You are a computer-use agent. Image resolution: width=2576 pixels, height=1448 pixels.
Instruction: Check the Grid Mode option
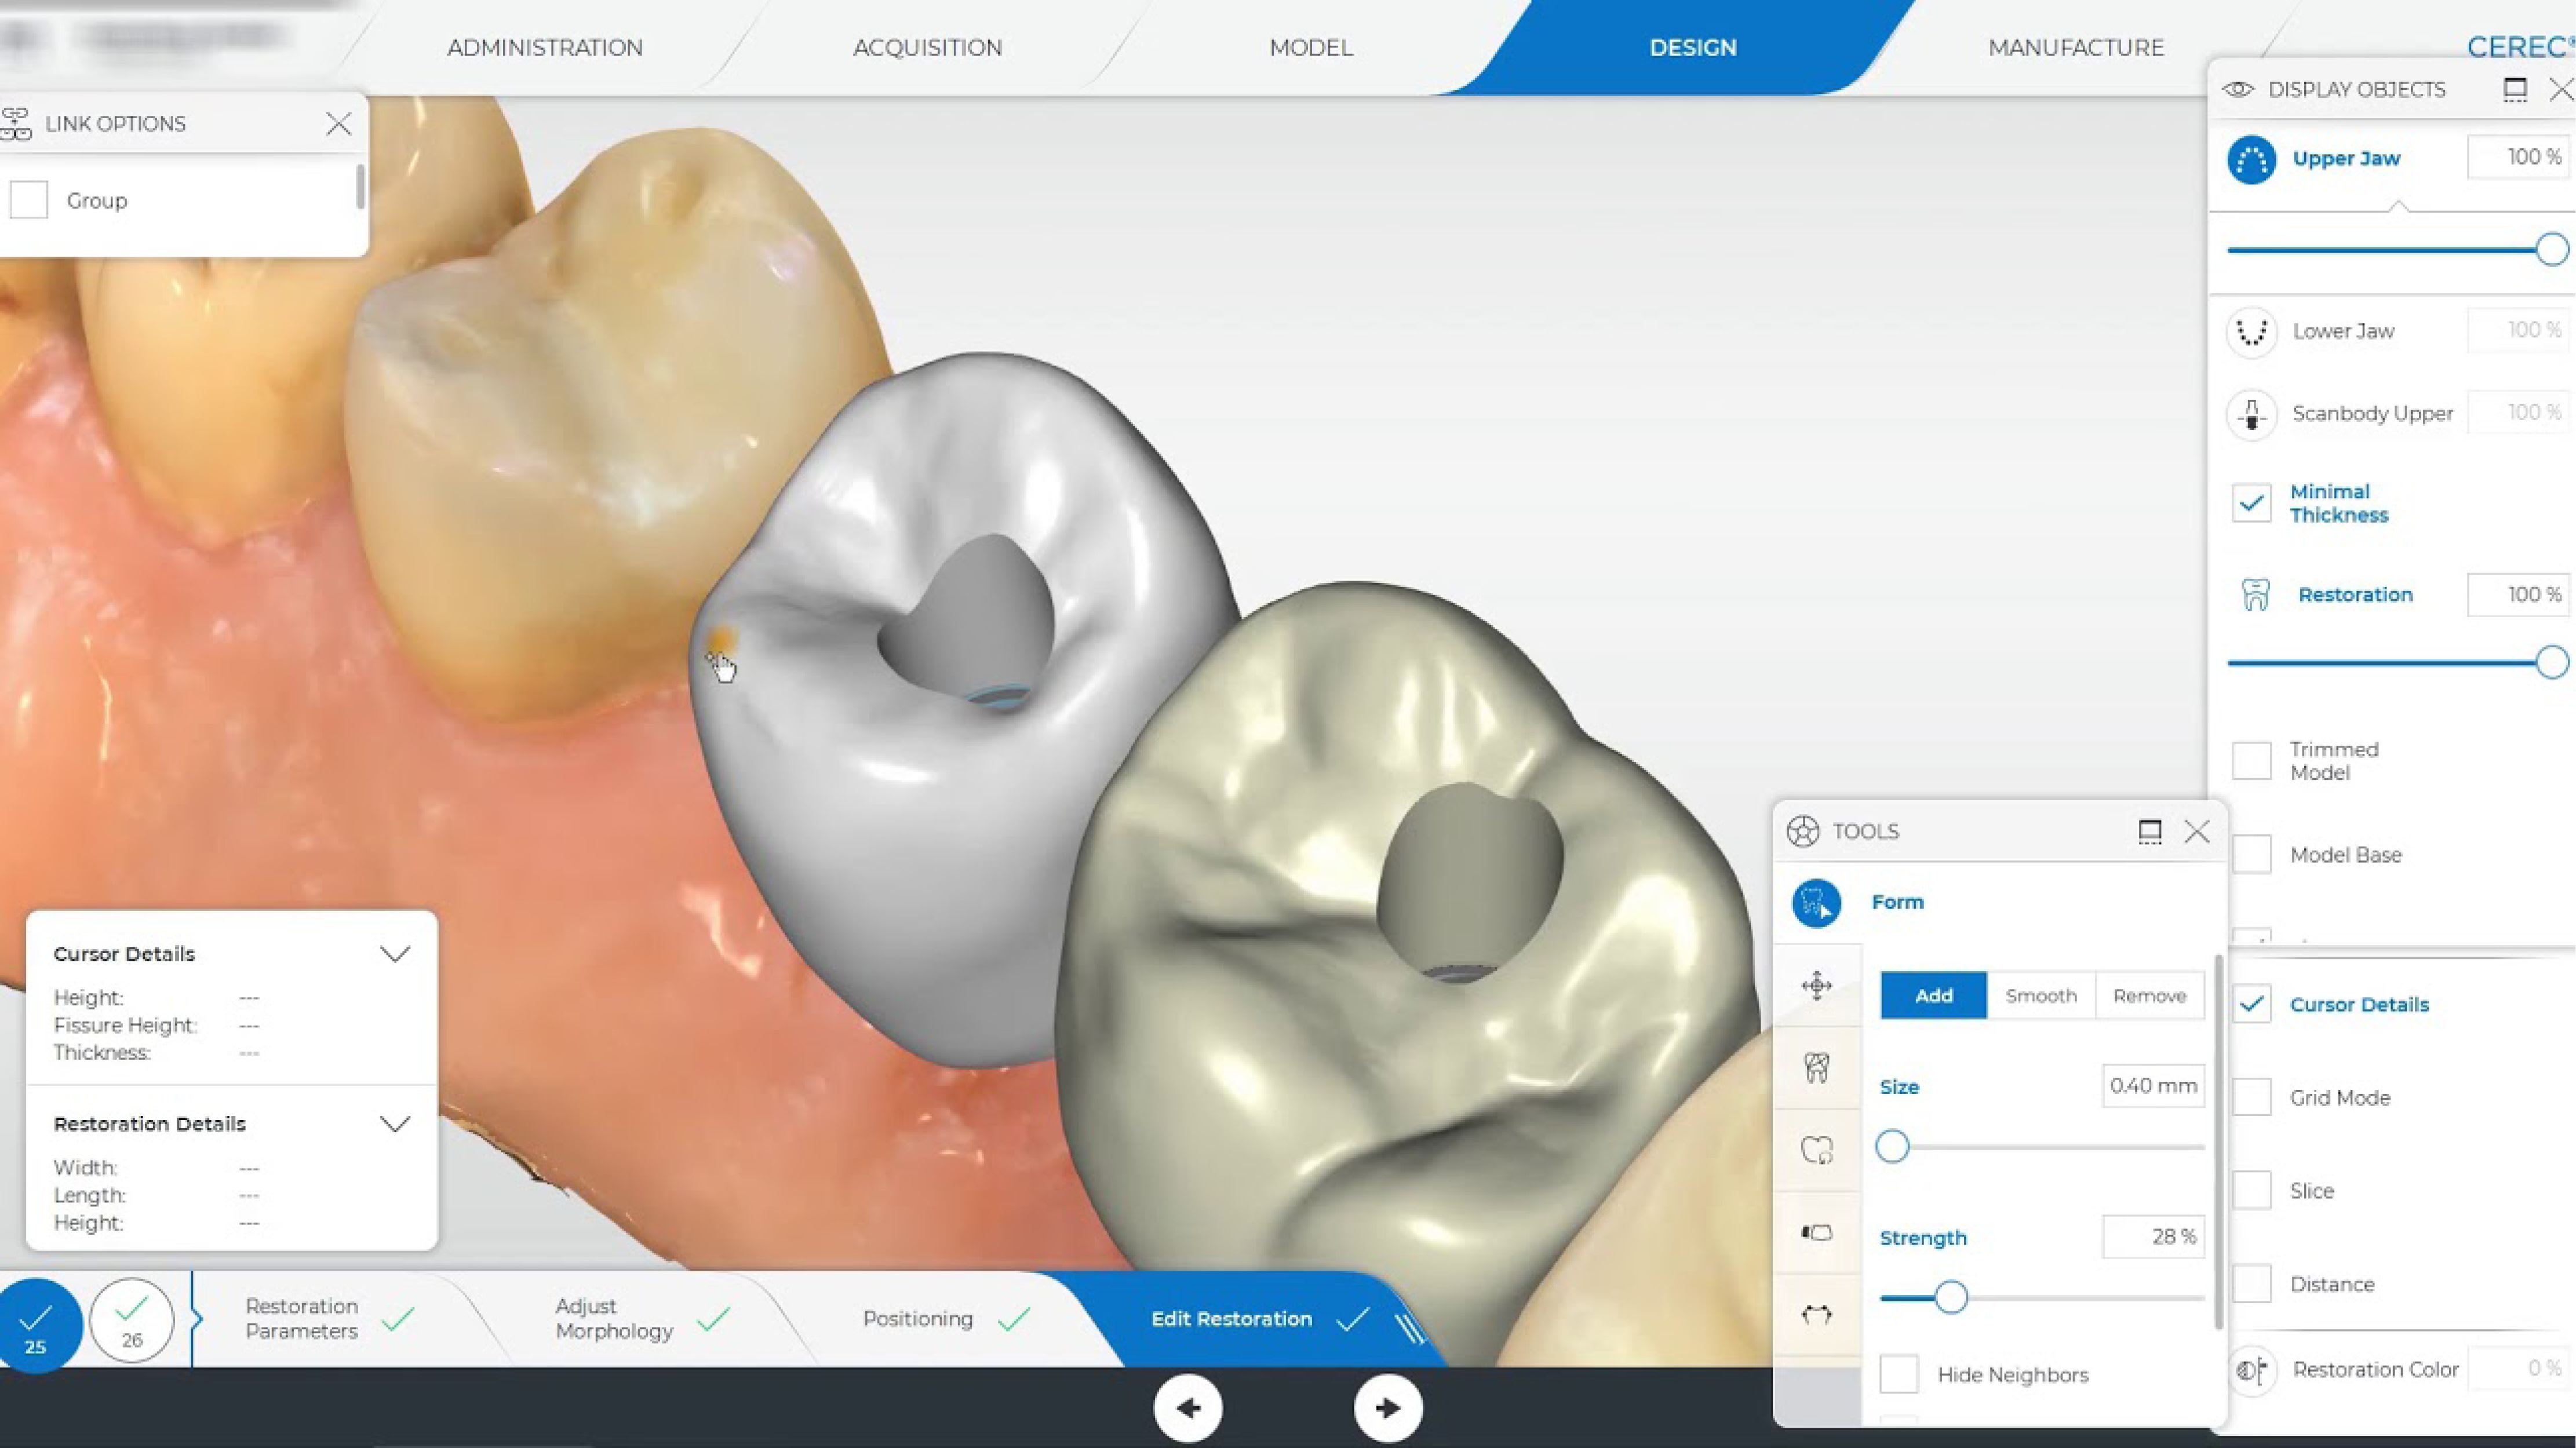2251,1098
